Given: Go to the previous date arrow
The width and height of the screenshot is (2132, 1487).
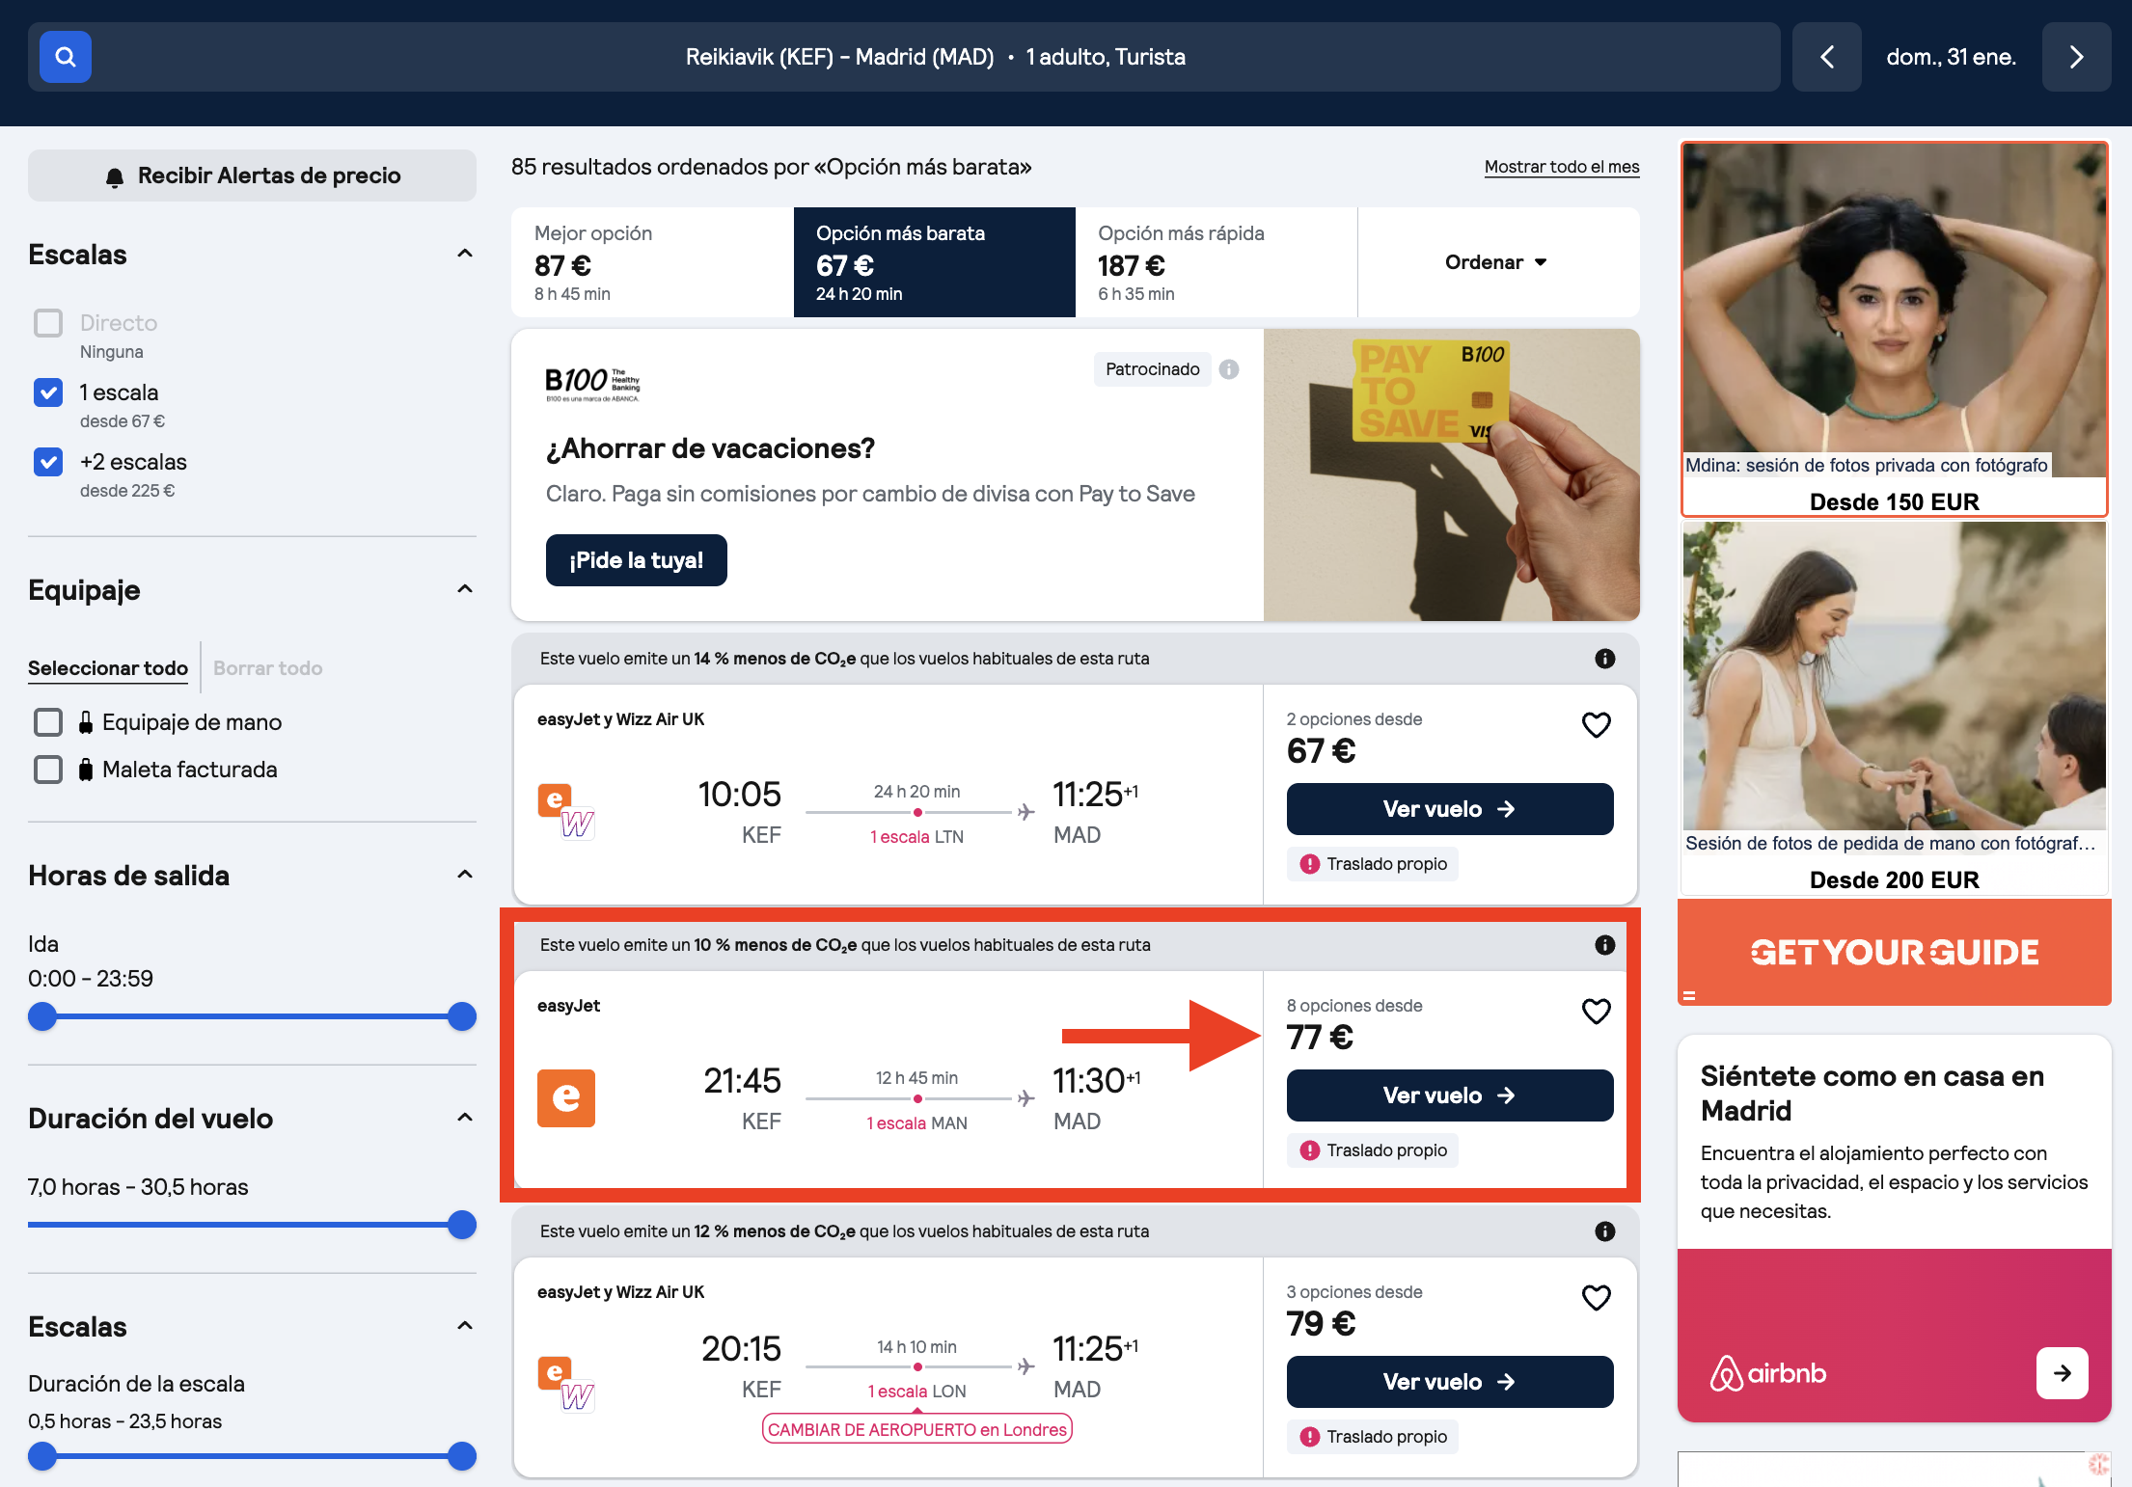Looking at the screenshot, I should (1826, 57).
